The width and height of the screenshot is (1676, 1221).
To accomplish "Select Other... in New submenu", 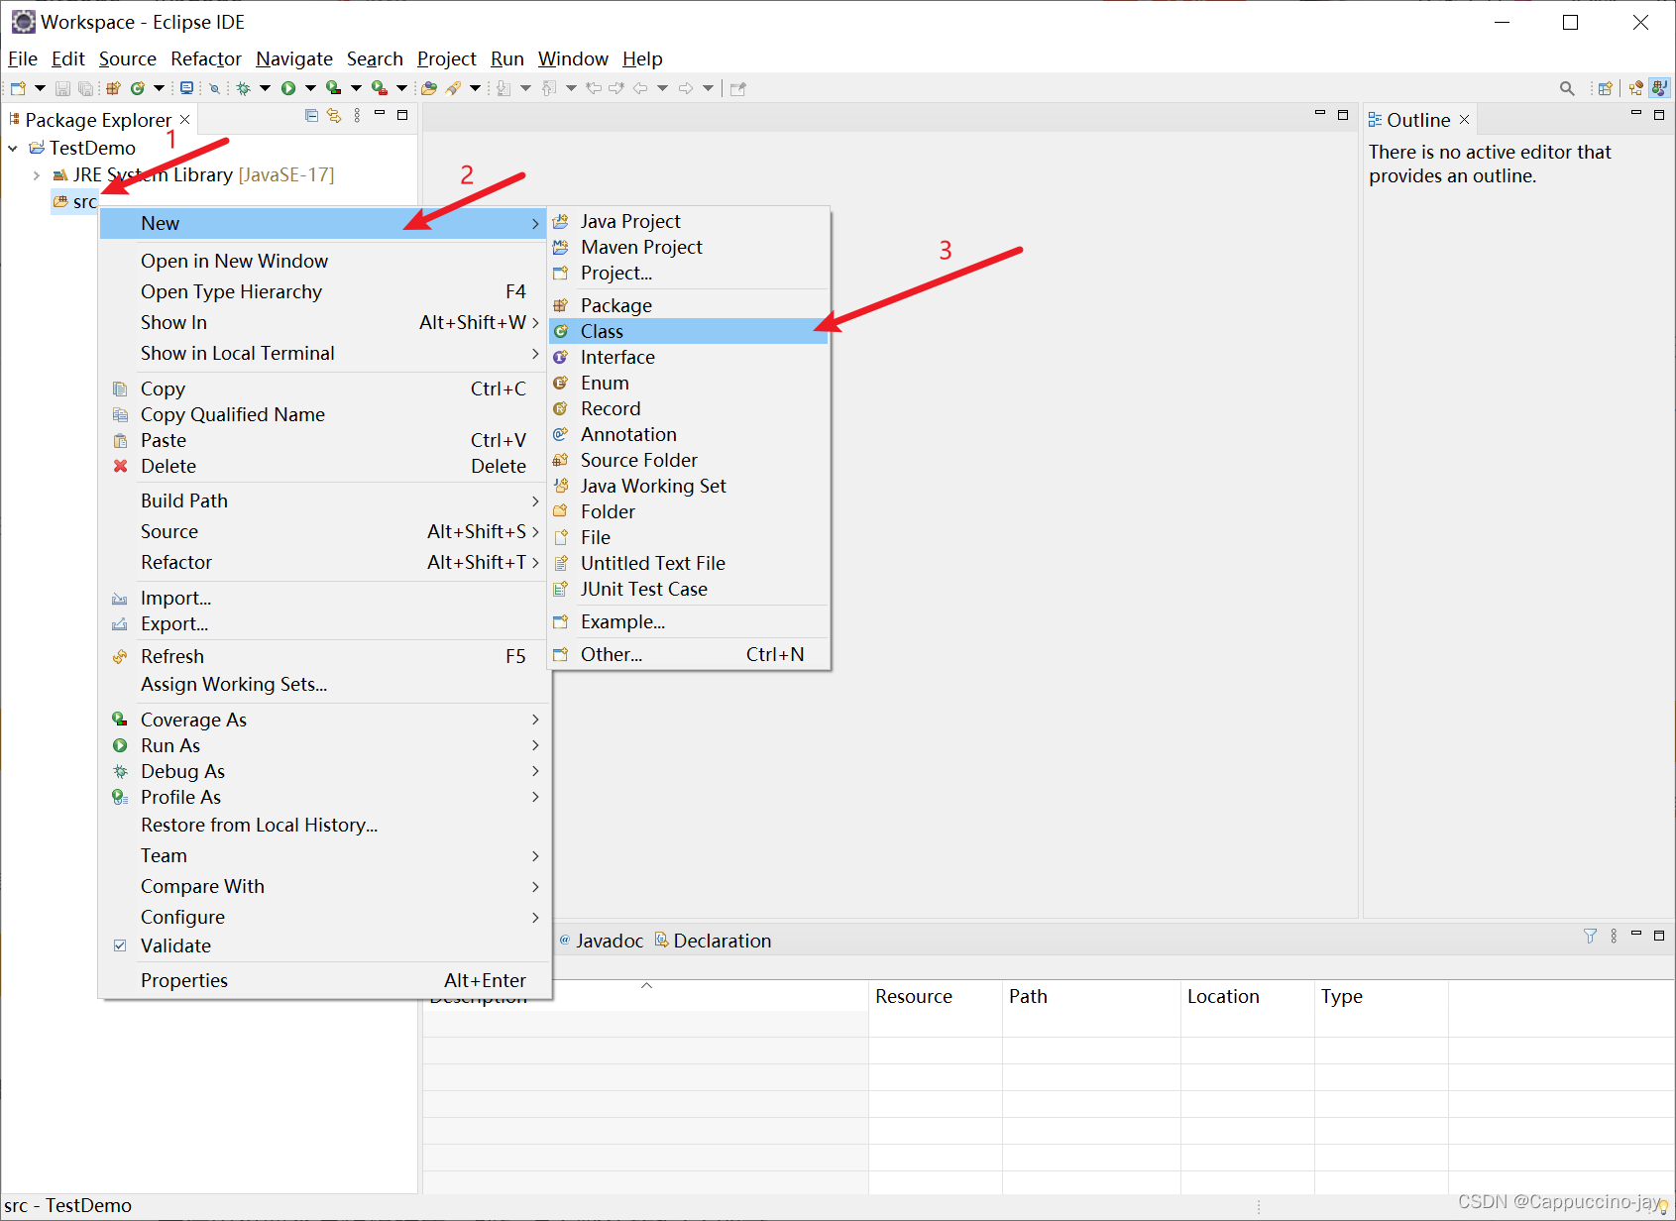I will (688, 654).
